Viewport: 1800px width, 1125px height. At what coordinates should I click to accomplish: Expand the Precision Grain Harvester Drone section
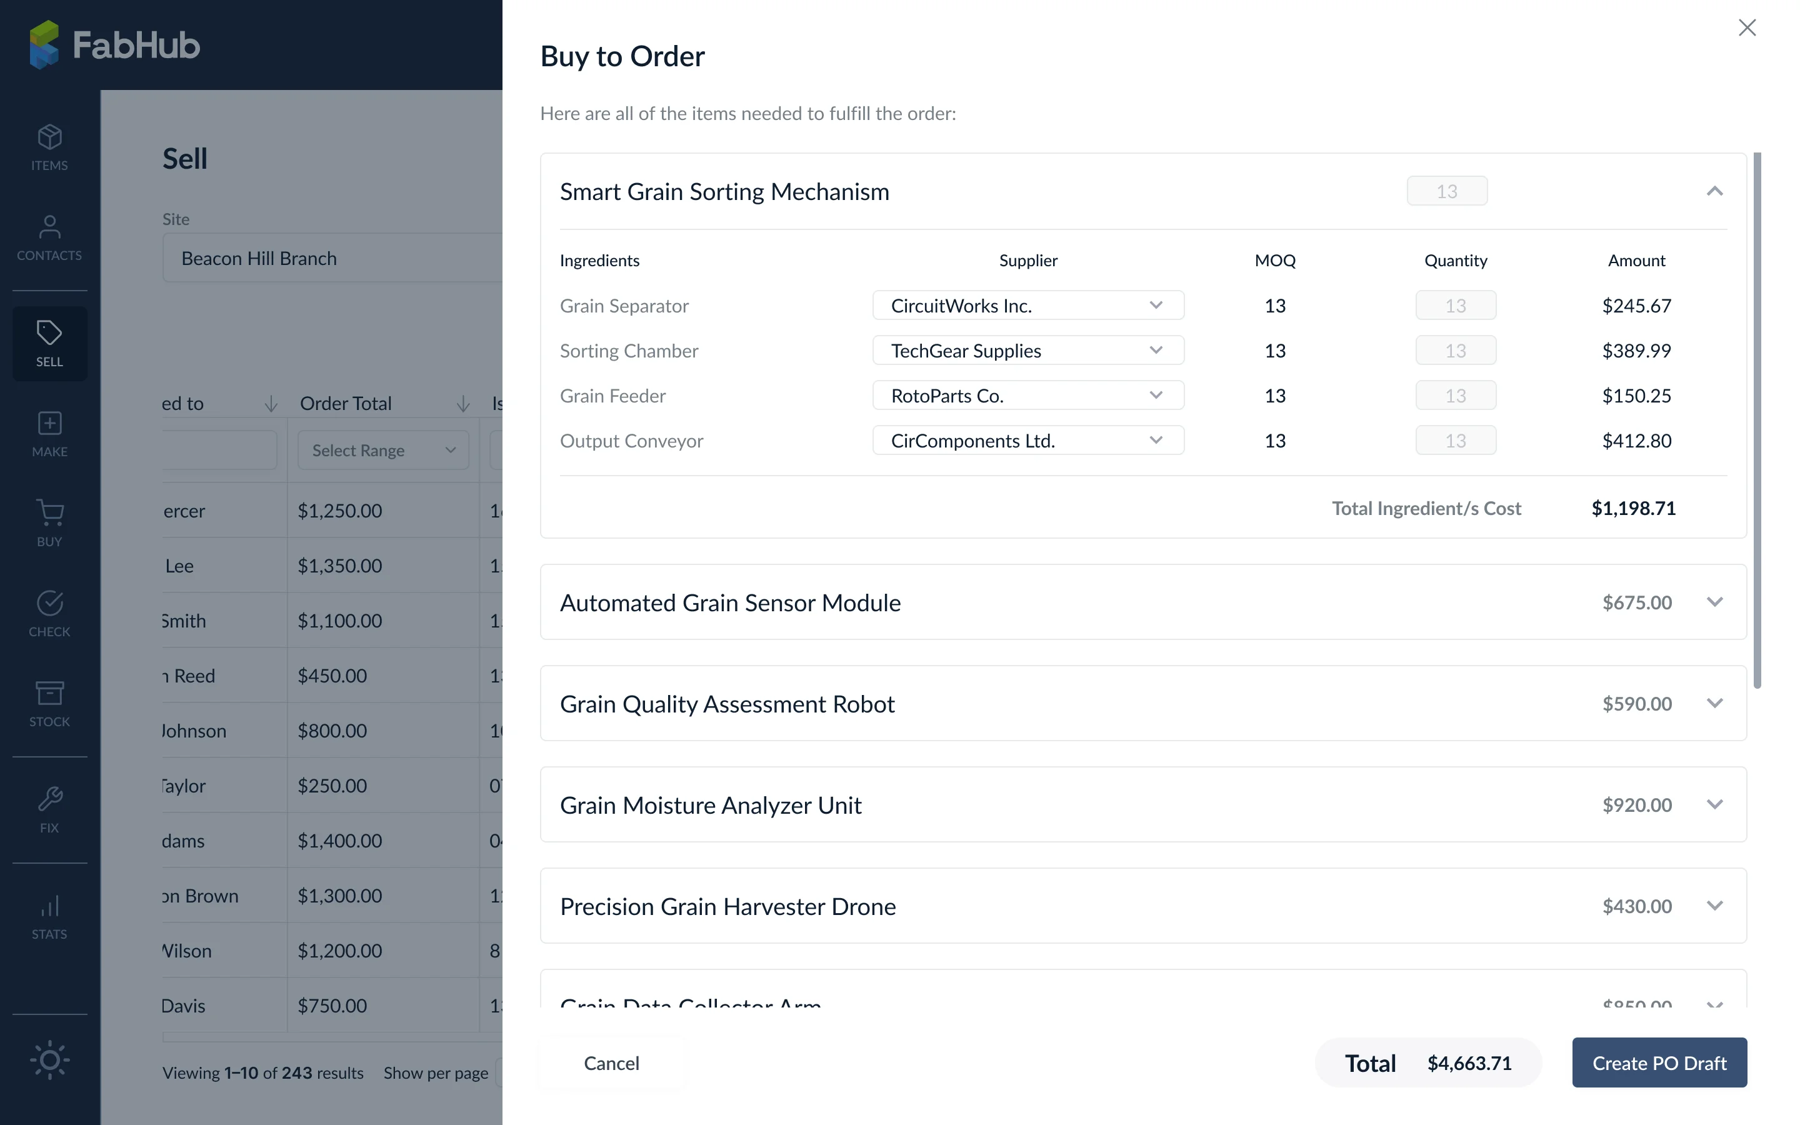point(1714,906)
